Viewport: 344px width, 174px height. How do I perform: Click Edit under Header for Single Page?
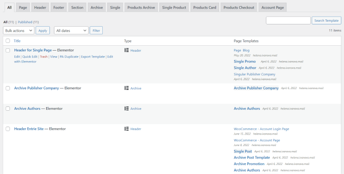point(17,56)
